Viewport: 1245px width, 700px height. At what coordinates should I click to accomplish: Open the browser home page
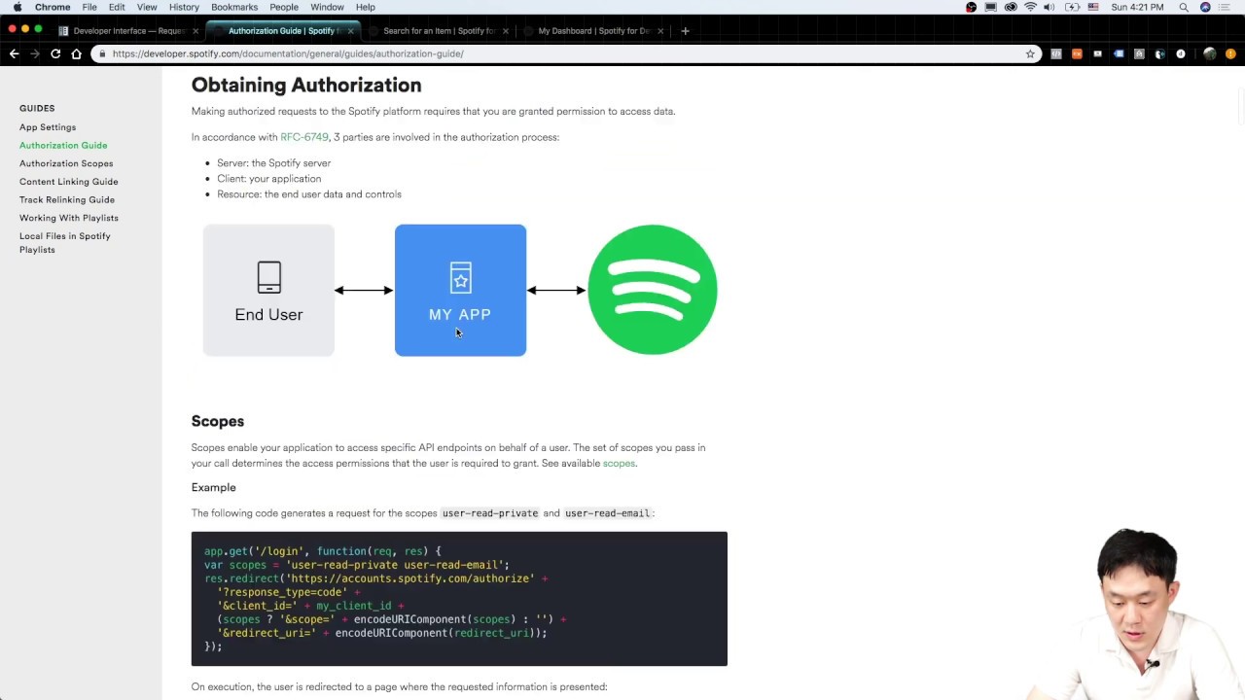pyautogui.click(x=76, y=53)
